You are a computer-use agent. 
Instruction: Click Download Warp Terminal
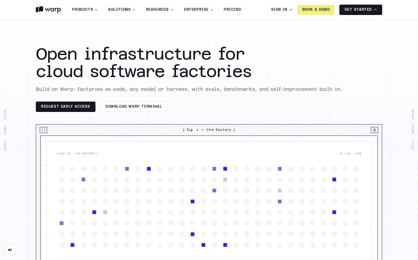click(x=134, y=107)
